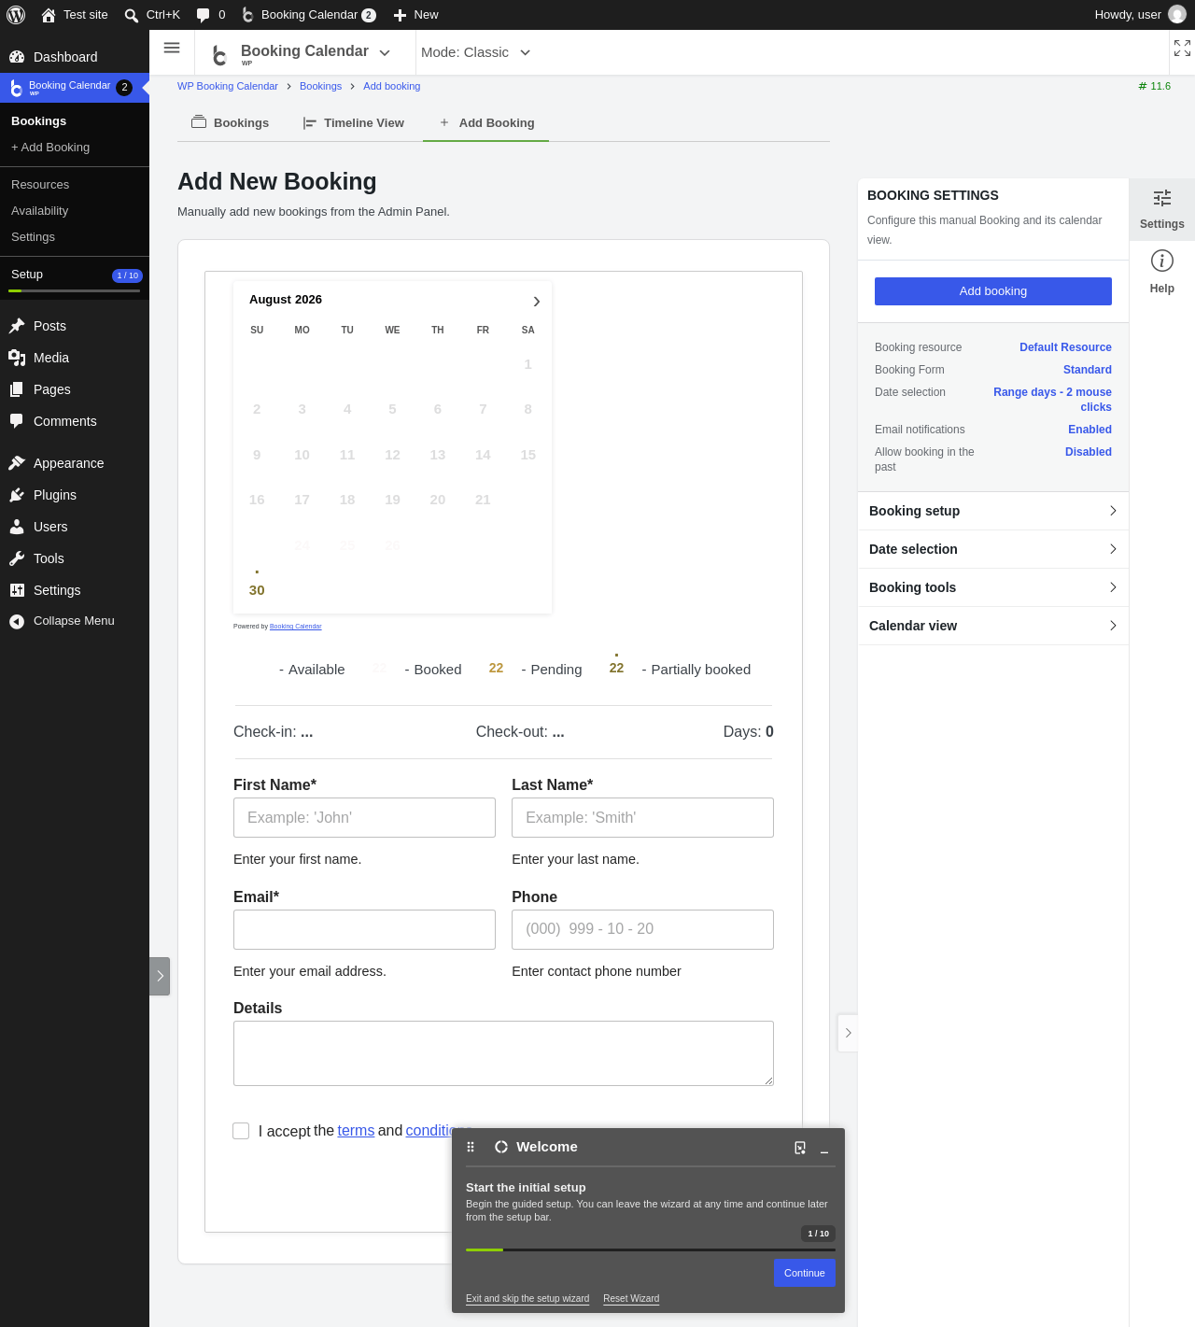Click the wizard dock panel icon
The image size is (1195, 1327).
pos(800,1148)
